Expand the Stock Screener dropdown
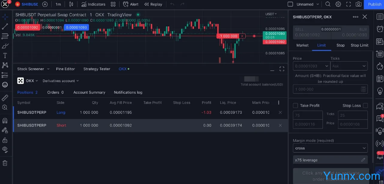Viewport: 384px width, 184px height. (x=48, y=69)
